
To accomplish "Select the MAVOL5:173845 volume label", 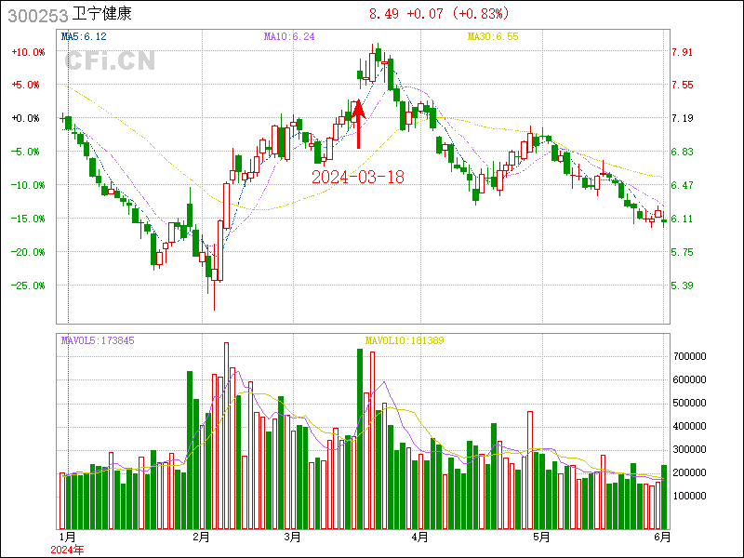I will click(98, 340).
